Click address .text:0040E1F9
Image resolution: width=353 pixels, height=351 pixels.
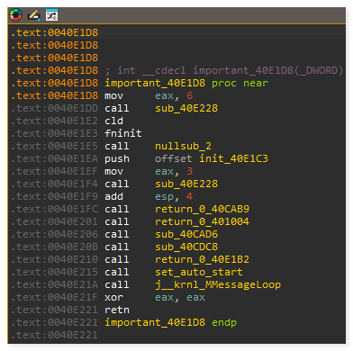click(54, 196)
